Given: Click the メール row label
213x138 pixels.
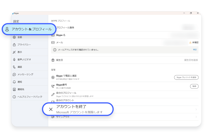Looking at the screenshot, I should point(60,43).
